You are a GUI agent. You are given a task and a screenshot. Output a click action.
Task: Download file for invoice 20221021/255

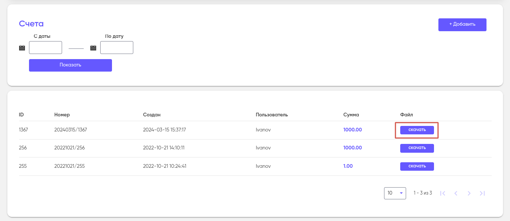pyautogui.click(x=417, y=166)
